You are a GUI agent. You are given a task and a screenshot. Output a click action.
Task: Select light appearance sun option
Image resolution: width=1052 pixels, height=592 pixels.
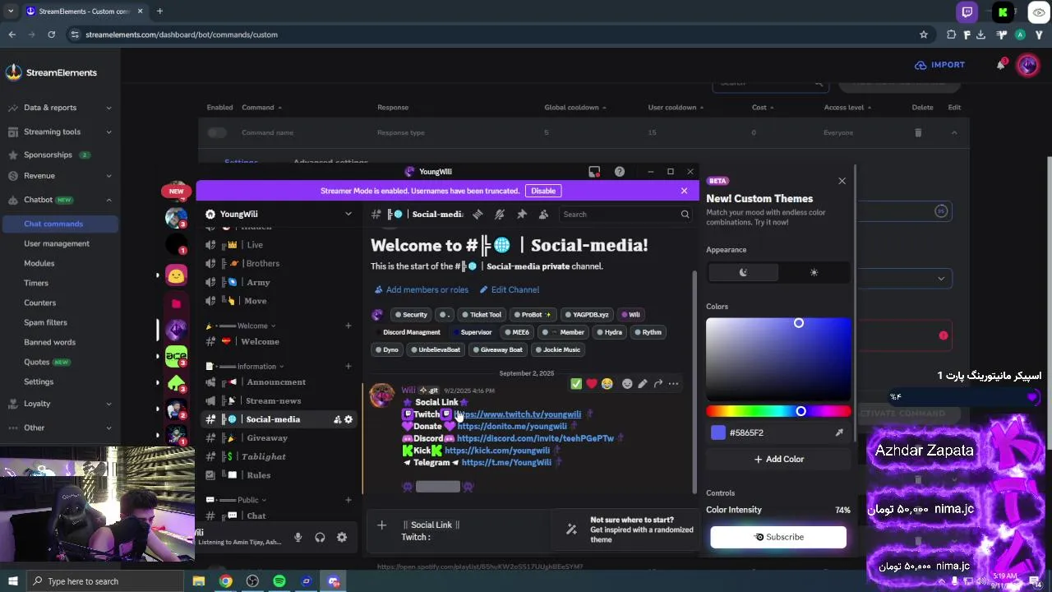click(x=814, y=272)
